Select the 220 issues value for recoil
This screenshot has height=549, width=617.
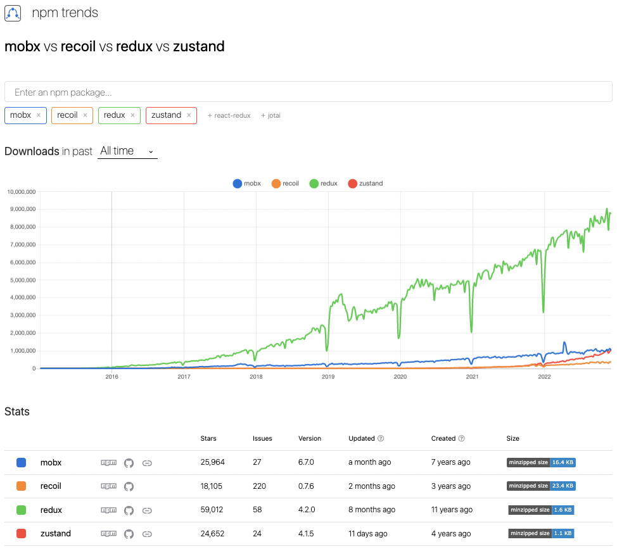259,486
